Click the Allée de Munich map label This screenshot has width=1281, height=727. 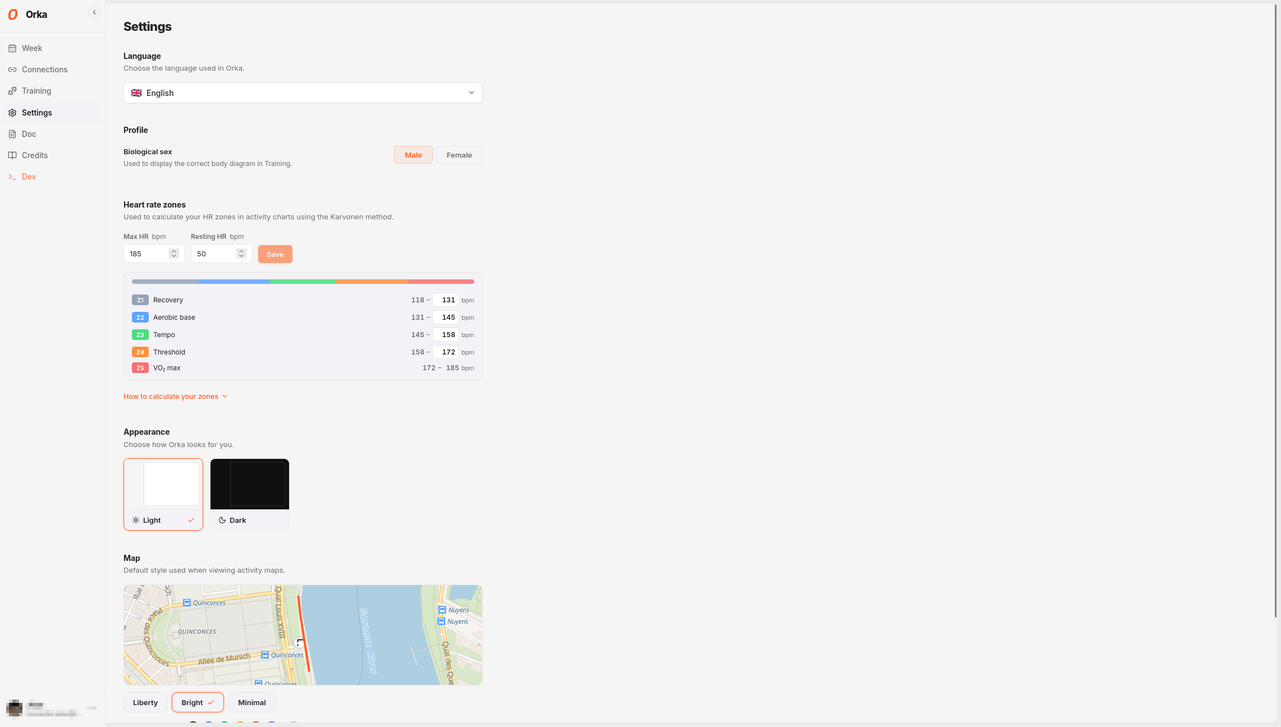click(x=224, y=659)
